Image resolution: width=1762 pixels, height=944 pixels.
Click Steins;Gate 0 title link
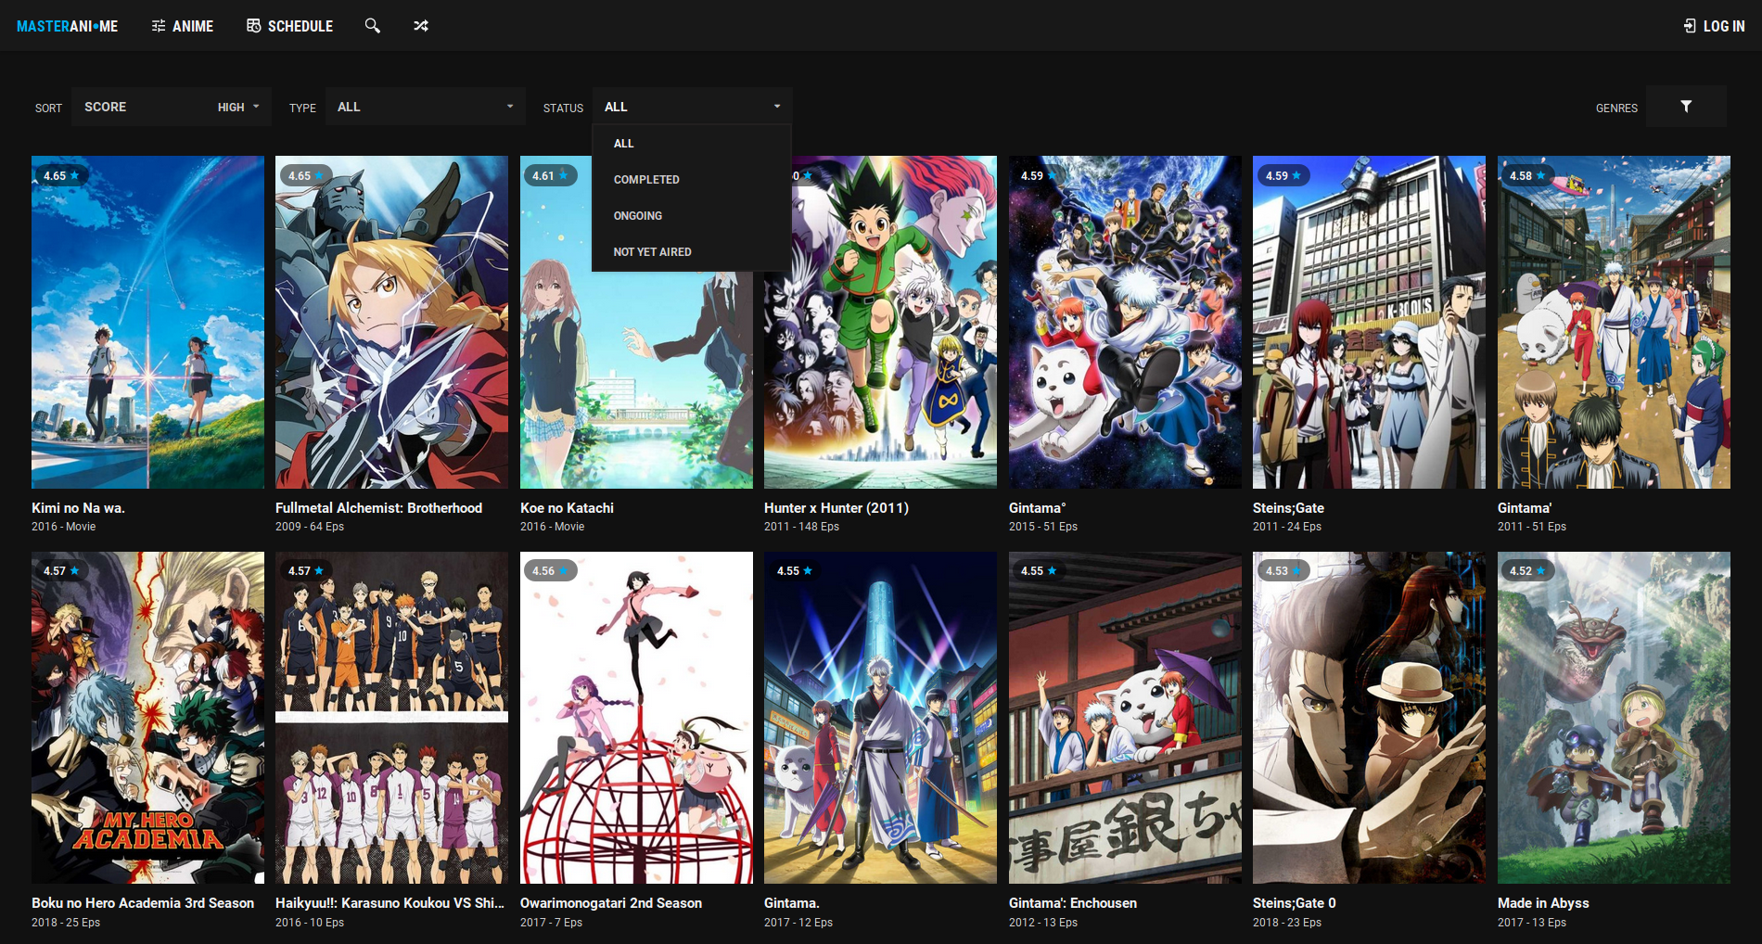1295,903
